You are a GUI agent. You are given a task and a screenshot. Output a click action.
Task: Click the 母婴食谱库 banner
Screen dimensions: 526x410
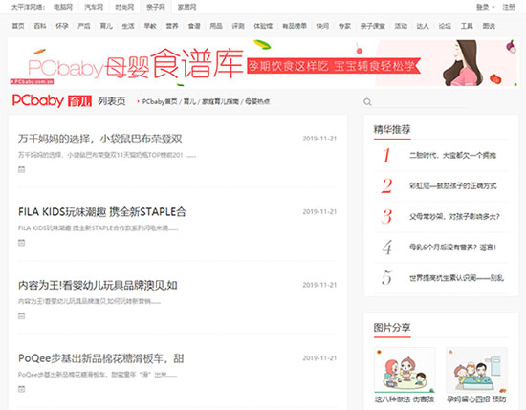(263, 63)
